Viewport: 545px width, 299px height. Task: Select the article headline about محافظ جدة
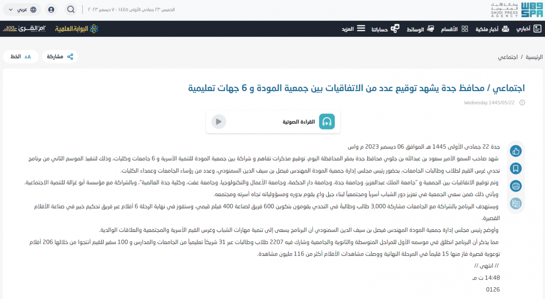pyautogui.click(x=357, y=87)
